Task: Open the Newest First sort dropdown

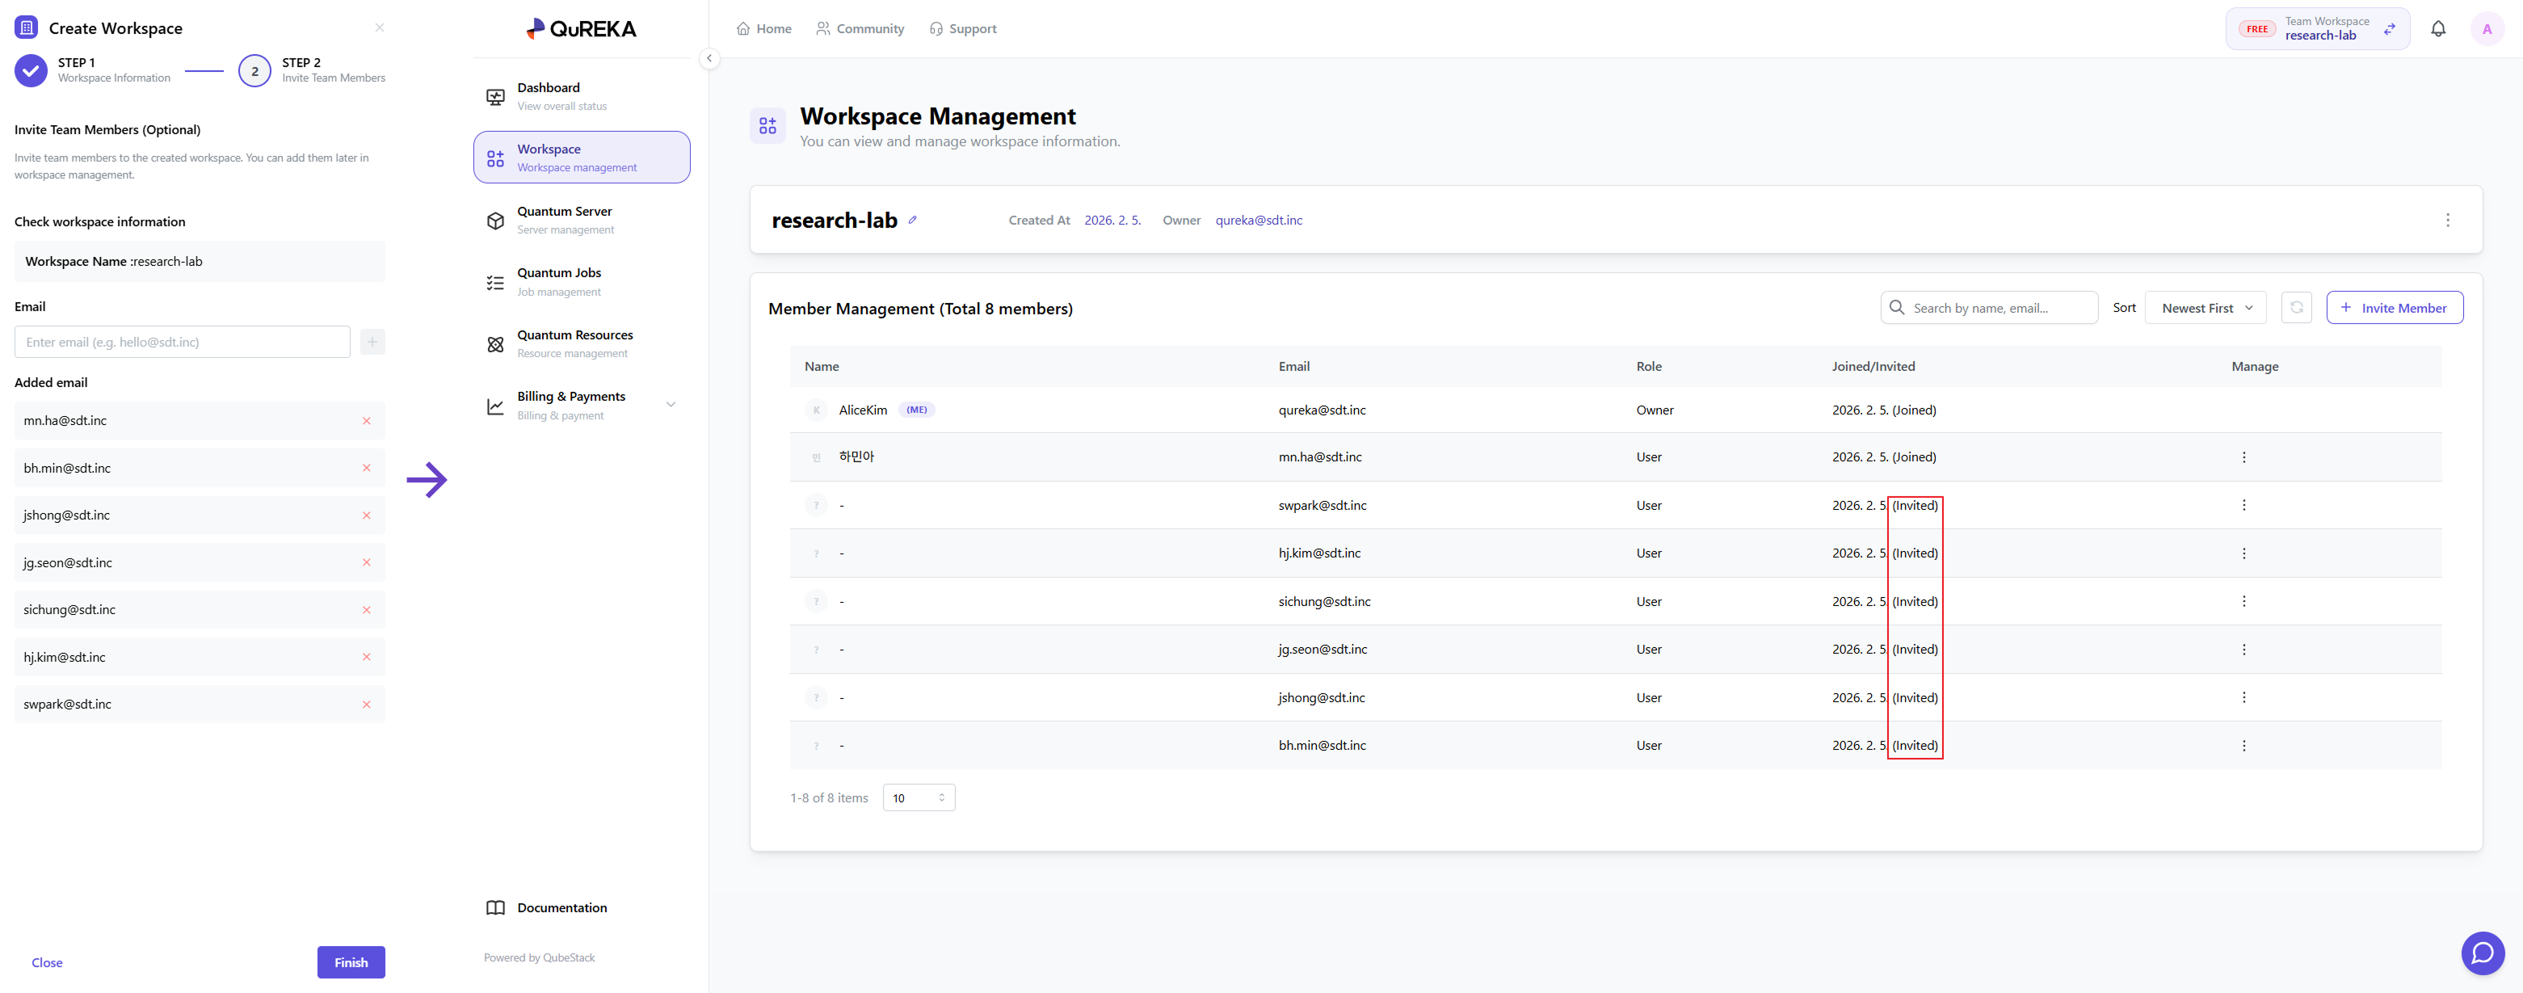Action: coord(2206,308)
